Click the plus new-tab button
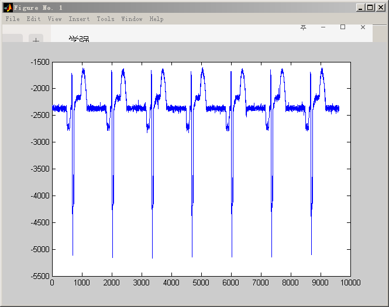This screenshot has height=307, width=389. 36,39
